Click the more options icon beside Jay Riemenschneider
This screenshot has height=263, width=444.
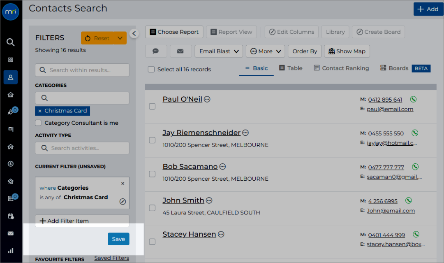(x=245, y=133)
